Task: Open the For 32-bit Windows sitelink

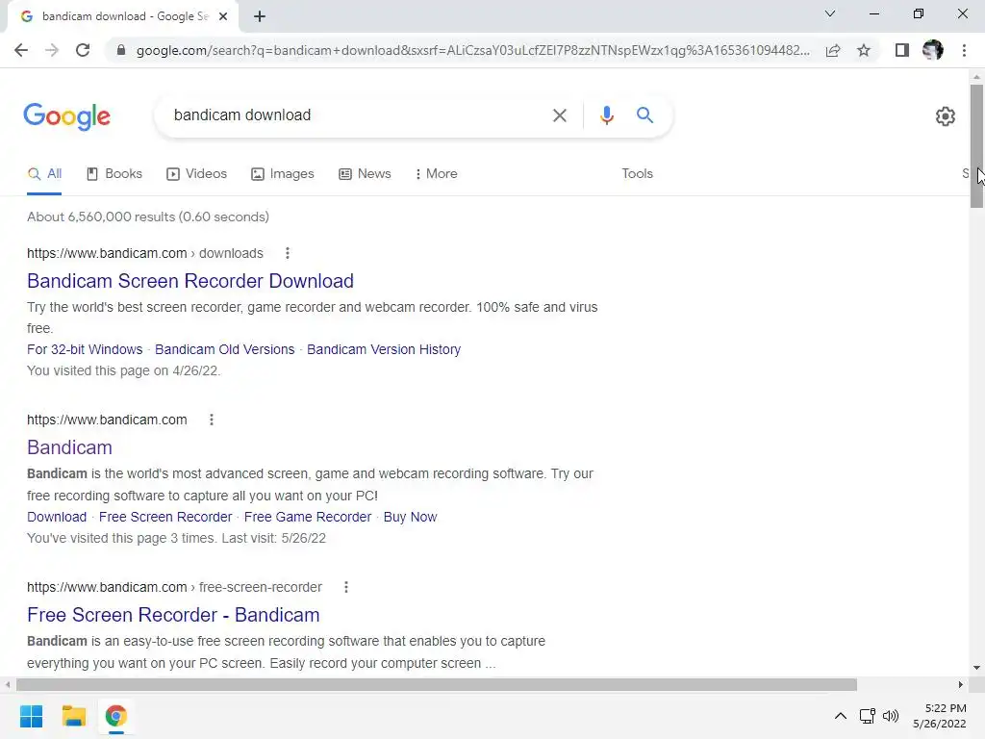Action: click(85, 349)
